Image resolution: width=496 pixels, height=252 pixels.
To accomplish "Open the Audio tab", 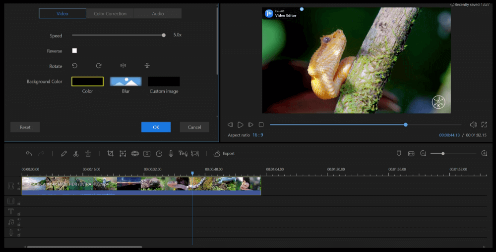I will tap(158, 14).
